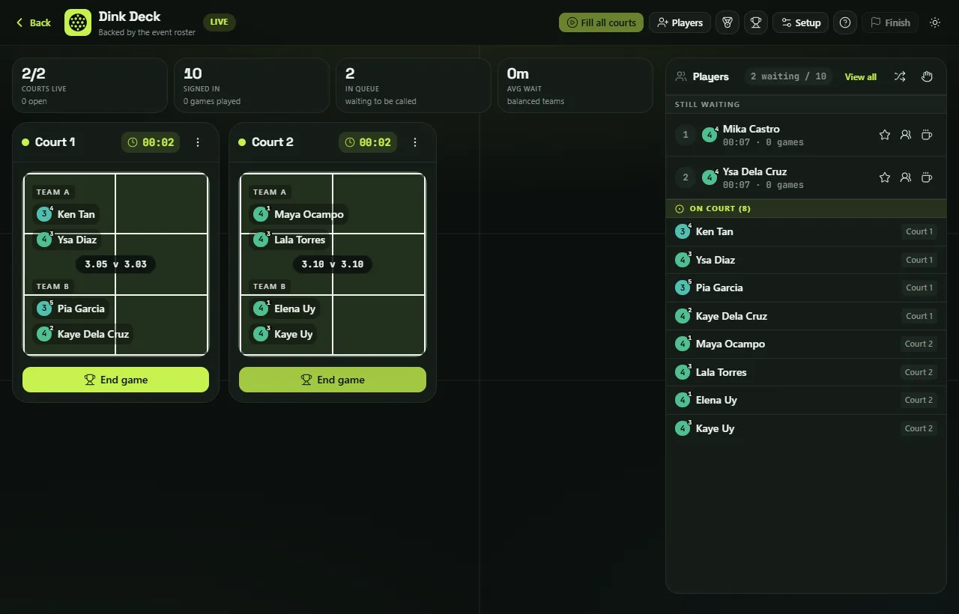This screenshot has height=614, width=959.
Task: Click the 3.10 v 3.10 rating badge
Action: 333,264
